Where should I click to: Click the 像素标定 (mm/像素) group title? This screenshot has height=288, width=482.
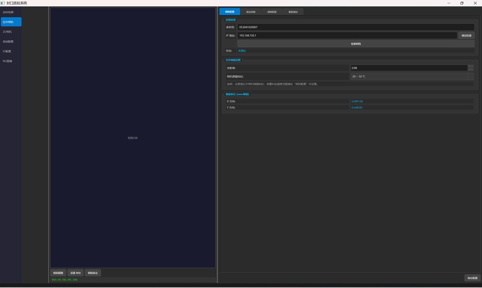click(x=237, y=94)
